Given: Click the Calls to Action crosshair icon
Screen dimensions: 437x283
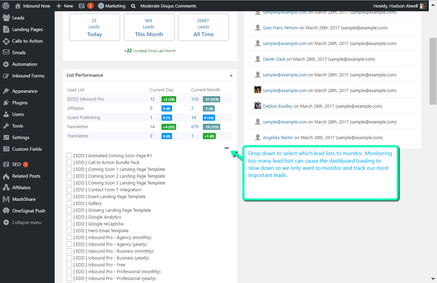Looking at the screenshot, I should (x=6, y=41).
